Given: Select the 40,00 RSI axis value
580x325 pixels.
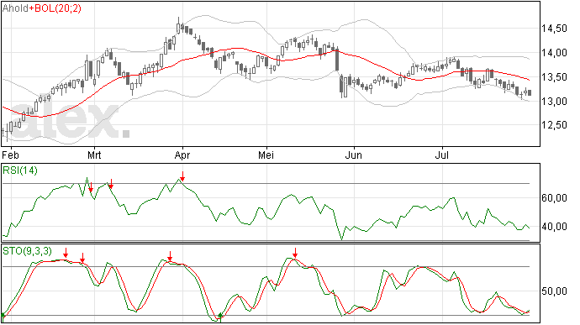Looking at the screenshot, I should click(554, 227).
